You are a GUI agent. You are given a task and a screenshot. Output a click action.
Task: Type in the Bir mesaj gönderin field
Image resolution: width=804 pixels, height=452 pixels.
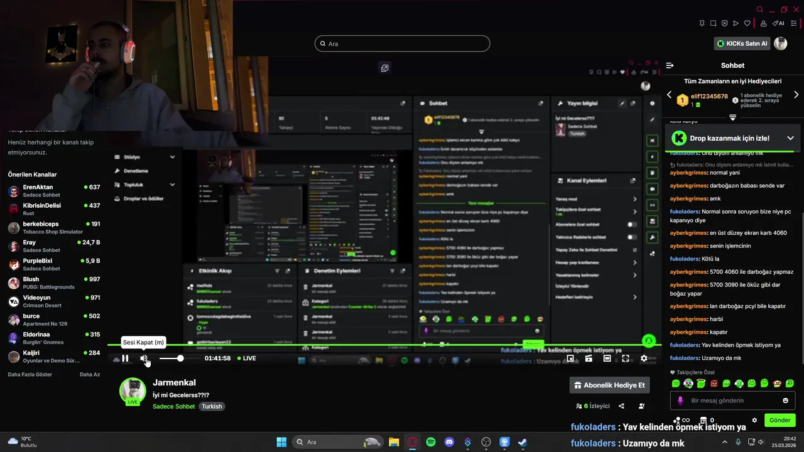(732, 401)
